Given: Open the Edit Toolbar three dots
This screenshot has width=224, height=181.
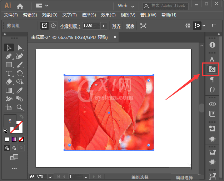Looking at the screenshot, I should [x=14, y=169].
